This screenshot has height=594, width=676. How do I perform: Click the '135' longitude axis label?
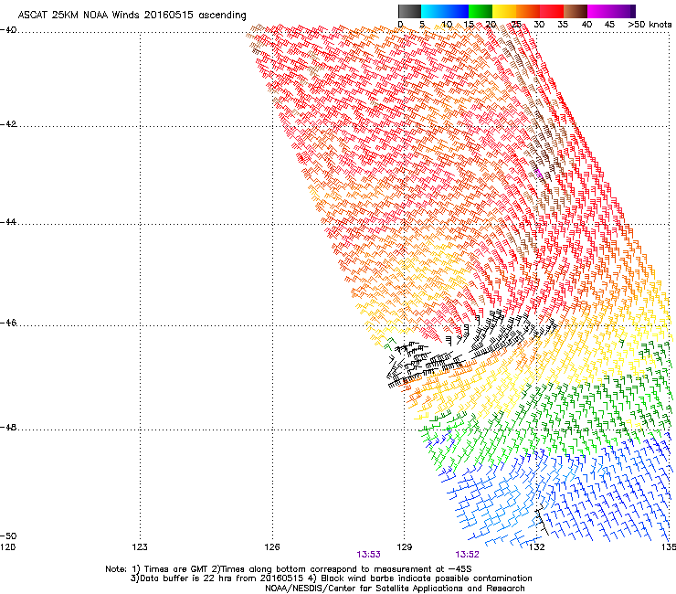669,547
